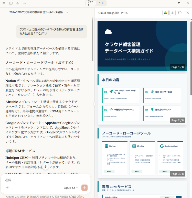Save the file to Google Drive

pos(165,13)
